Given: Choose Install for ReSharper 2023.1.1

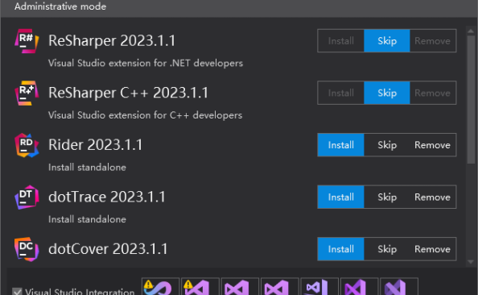Looking at the screenshot, I should (x=341, y=41).
